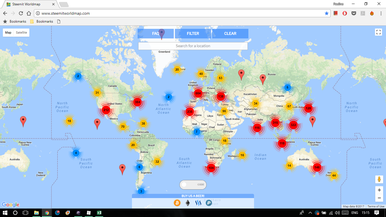Click the Adblock stop-hand extension icon
Image resolution: width=386 pixels, height=217 pixels.
[x=345, y=13]
